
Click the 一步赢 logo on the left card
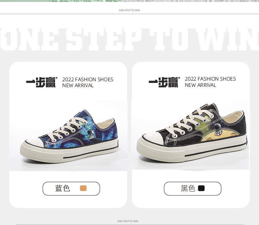42,82
